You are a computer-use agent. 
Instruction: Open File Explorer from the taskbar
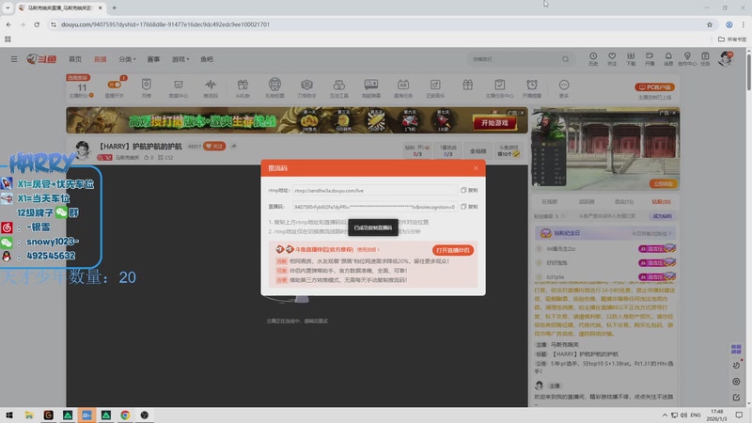[29, 415]
